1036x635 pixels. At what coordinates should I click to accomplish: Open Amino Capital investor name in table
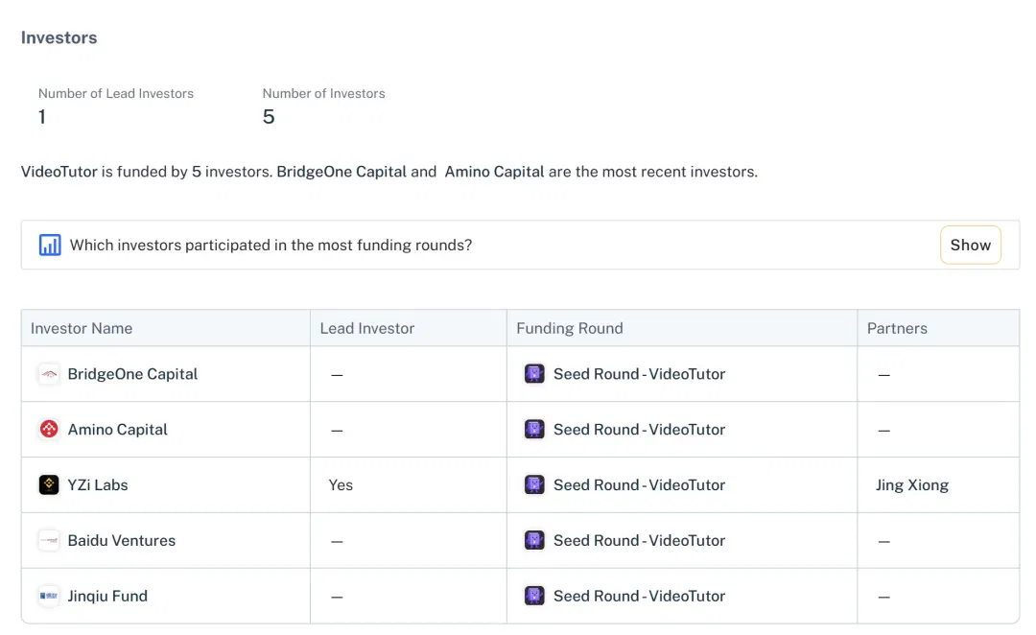click(x=118, y=430)
